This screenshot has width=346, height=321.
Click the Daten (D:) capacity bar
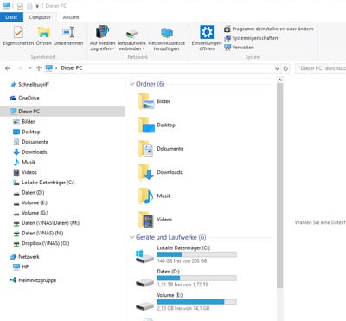pos(196,278)
